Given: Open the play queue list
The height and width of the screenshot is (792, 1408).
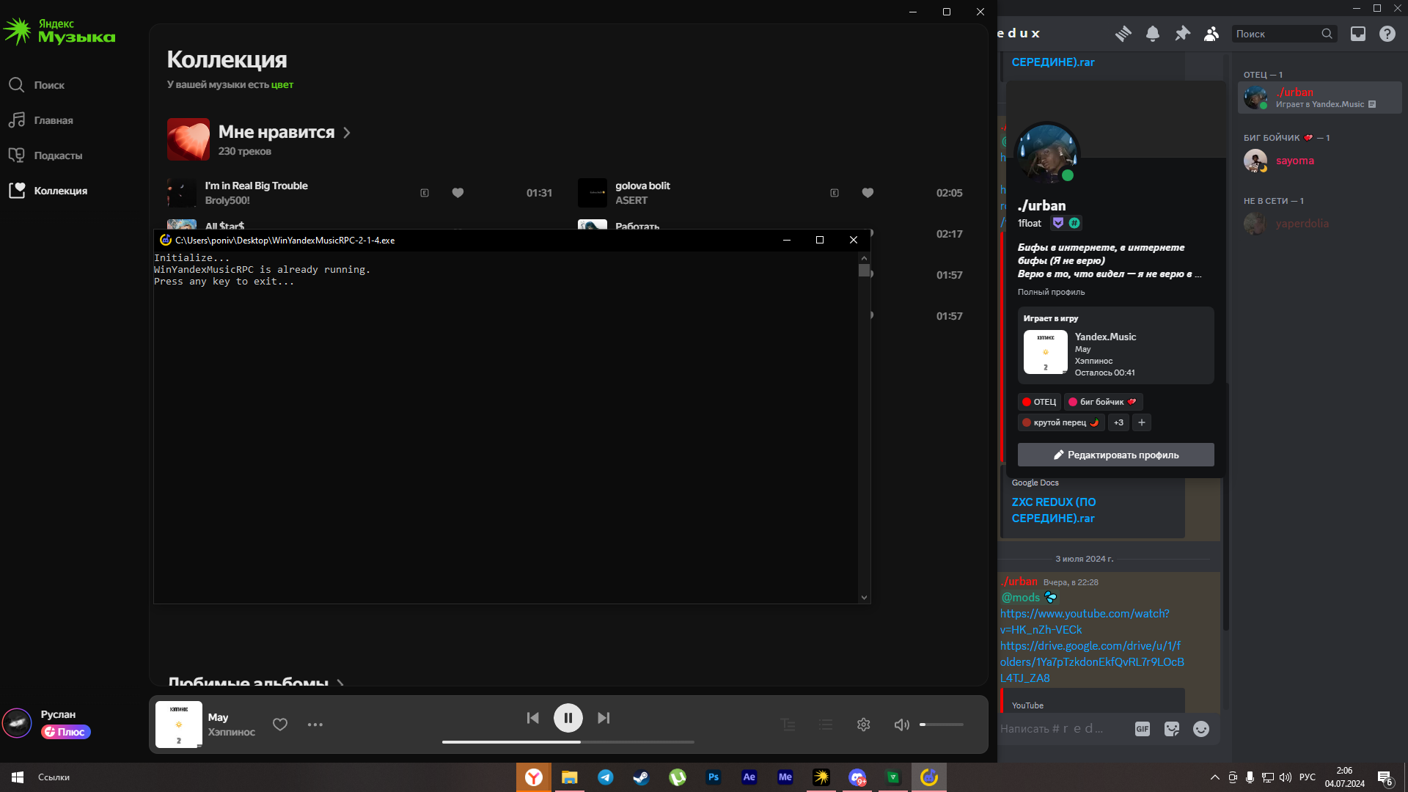Looking at the screenshot, I should tap(826, 725).
